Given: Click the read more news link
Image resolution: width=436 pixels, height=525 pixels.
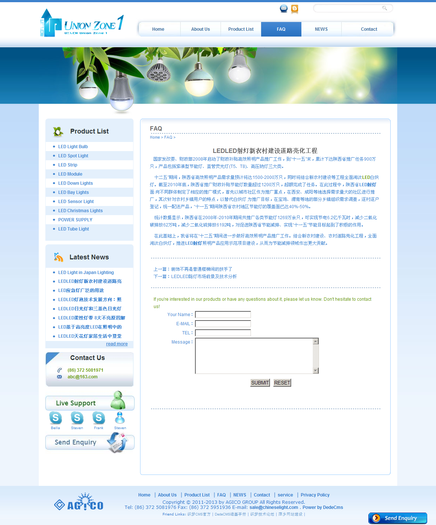Looking at the screenshot, I should tap(117, 344).
